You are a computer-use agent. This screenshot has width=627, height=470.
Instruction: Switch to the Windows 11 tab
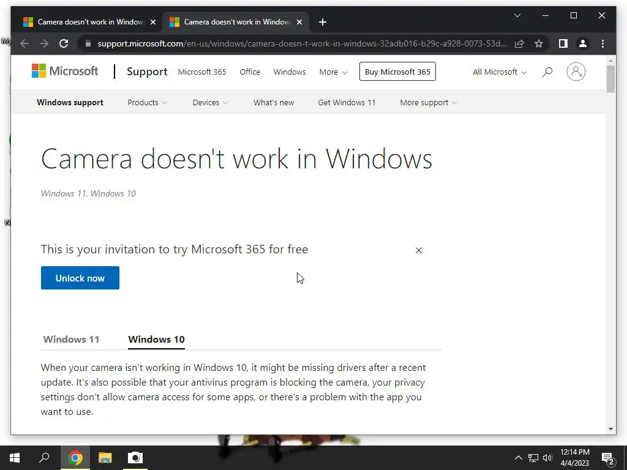71,339
